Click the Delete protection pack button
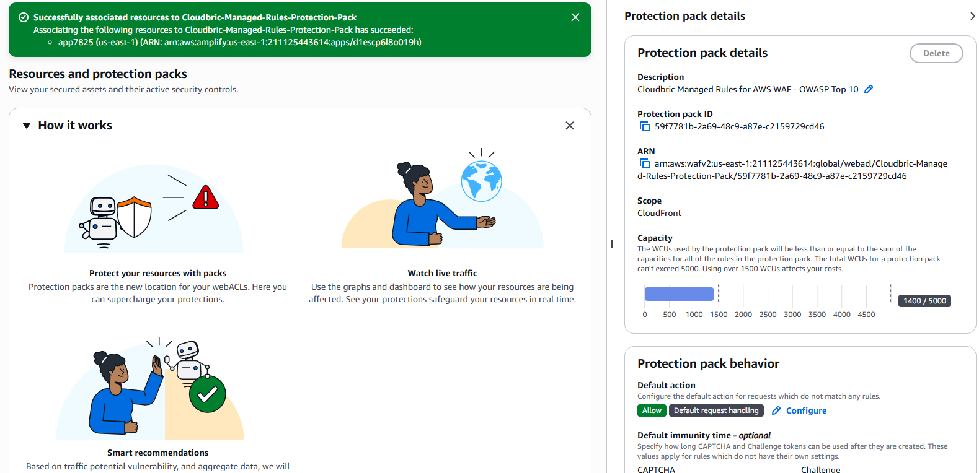This screenshot has height=473, width=979. 936,53
